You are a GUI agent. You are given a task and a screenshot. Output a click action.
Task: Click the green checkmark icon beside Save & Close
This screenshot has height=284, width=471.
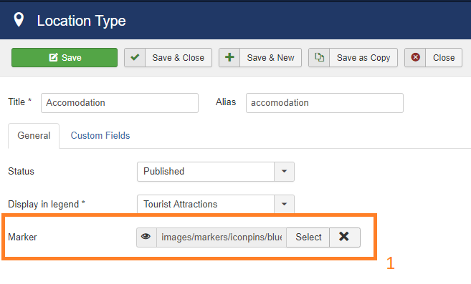(135, 57)
